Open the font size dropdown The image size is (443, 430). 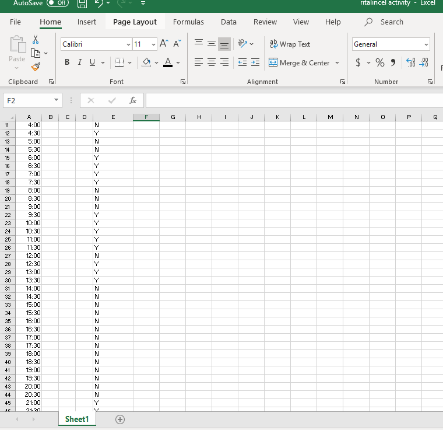click(153, 44)
